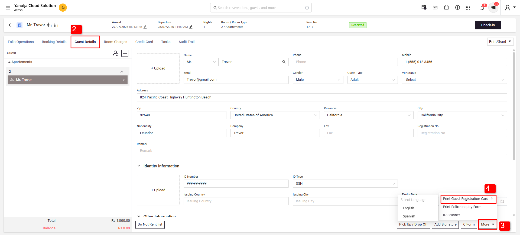
Task: Open the Tasks tab
Action: pos(166,42)
